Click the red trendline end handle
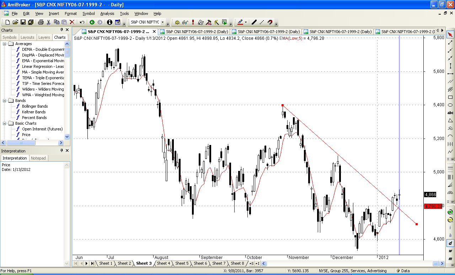This screenshot has width=455, height=275. (x=416, y=224)
